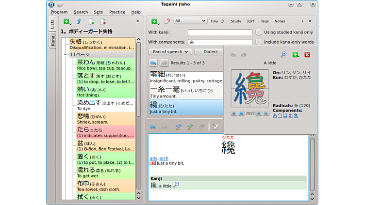
Task: Click the green plus icon in kanji popup
Action: 295,55
